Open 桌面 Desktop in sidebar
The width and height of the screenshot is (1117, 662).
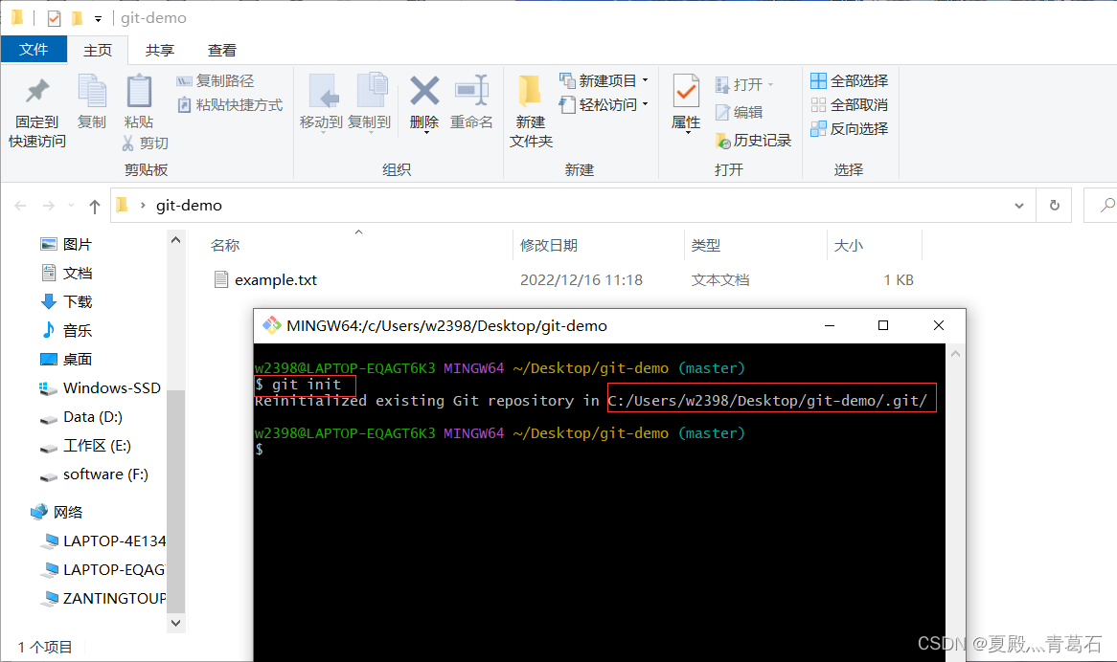click(x=66, y=359)
